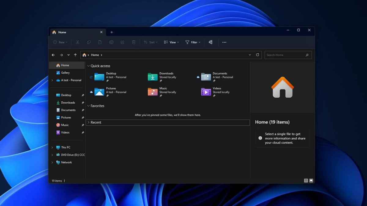367x206 pixels.
Task: Open address bar history dropdown
Action: [x=250, y=55]
